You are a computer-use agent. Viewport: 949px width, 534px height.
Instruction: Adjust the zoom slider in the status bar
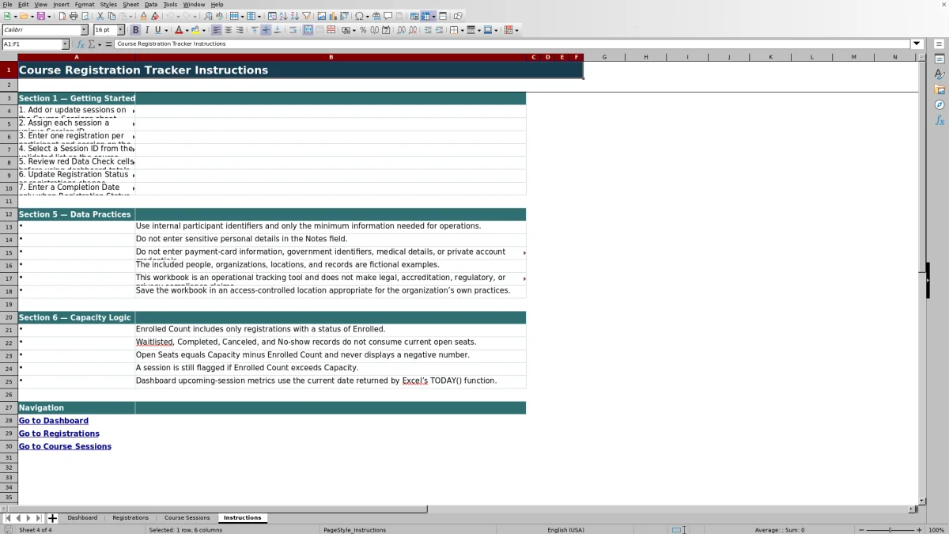[890, 530]
